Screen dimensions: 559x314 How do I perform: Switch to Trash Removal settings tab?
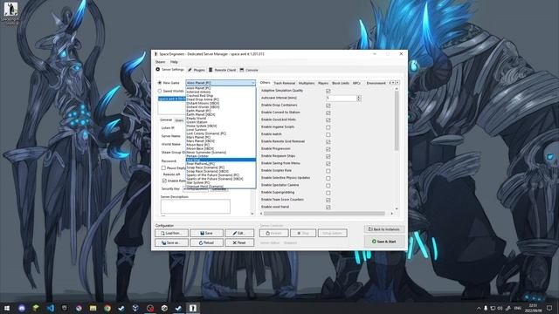click(284, 83)
